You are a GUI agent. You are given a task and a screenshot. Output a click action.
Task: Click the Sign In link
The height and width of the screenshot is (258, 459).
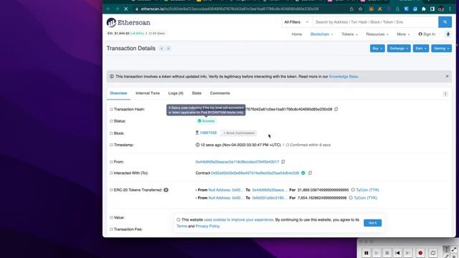[427, 34]
